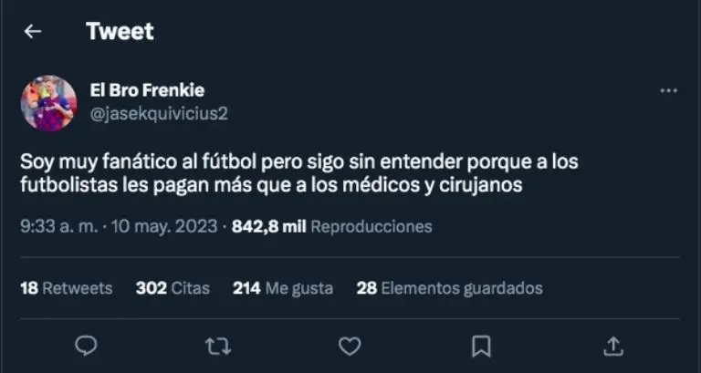Screen dimensions: 701x373
Task: Click the Tweet header title
Action: coord(120,31)
